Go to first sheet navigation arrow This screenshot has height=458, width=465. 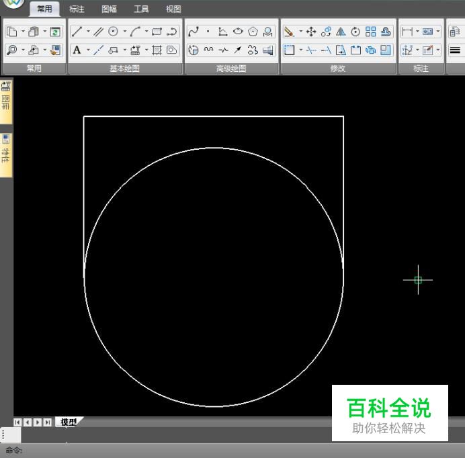click(17, 422)
